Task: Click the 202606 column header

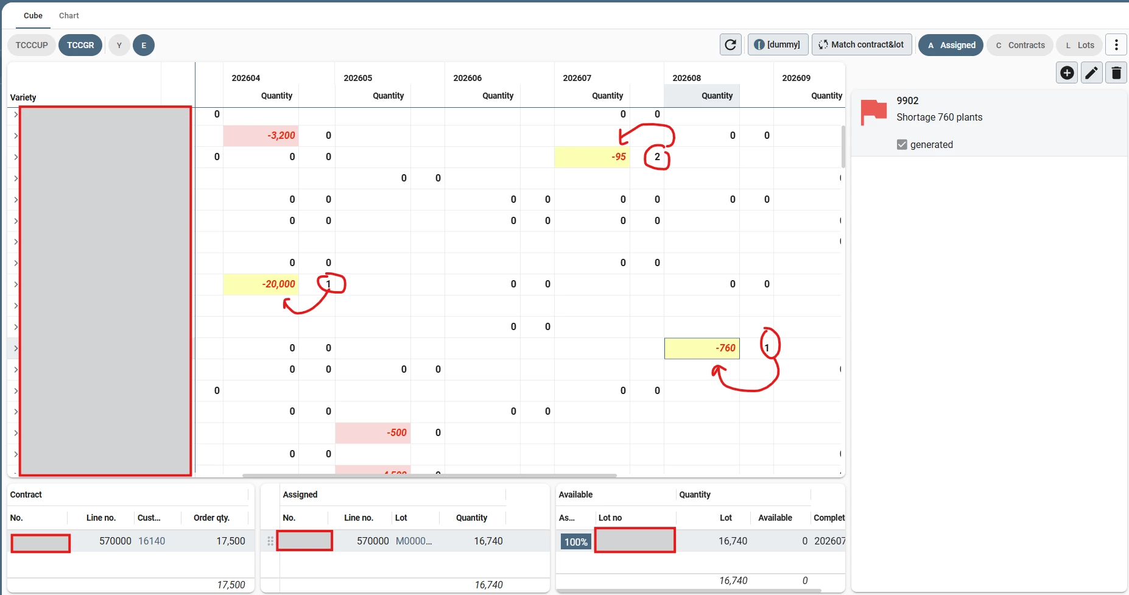Action: pyautogui.click(x=468, y=78)
